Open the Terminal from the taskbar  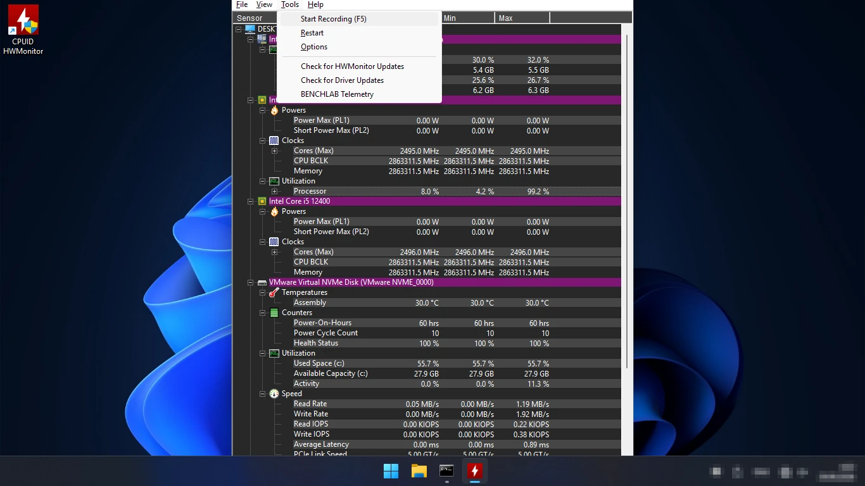(x=447, y=471)
